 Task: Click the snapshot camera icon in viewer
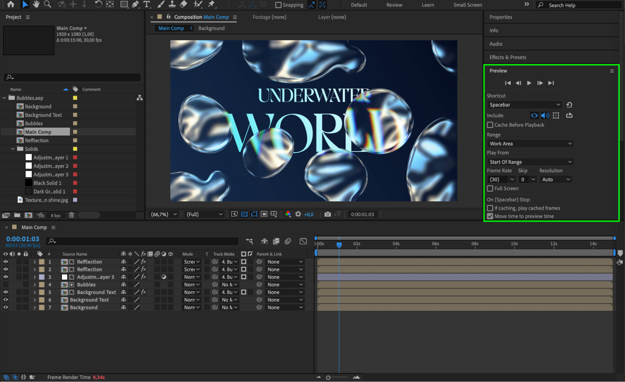[x=327, y=214]
